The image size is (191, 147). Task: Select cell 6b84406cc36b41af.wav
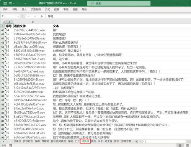[33, 133]
